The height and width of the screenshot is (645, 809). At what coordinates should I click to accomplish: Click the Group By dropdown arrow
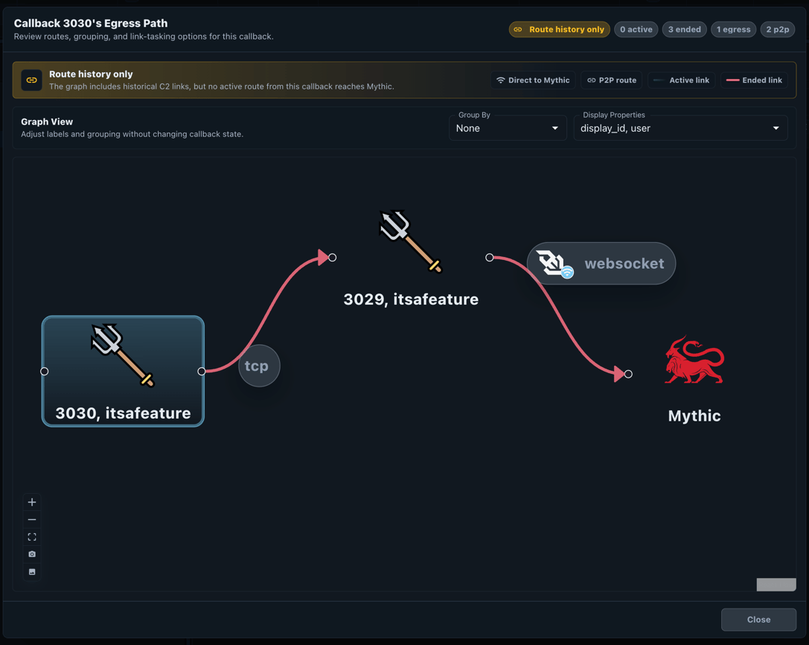click(x=555, y=128)
